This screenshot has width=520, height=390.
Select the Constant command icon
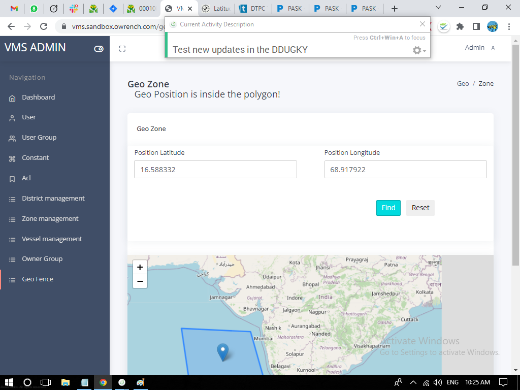click(12, 158)
